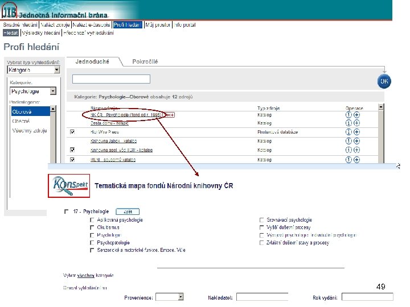Add NK ČR Psychologie source with plus icon
Viewport: 410px width, 307px height.
click(x=356, y=115)
